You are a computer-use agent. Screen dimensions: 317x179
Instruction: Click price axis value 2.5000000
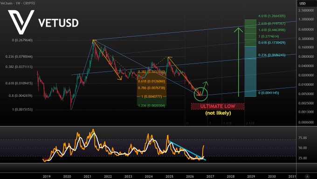(x=306, y=10)
